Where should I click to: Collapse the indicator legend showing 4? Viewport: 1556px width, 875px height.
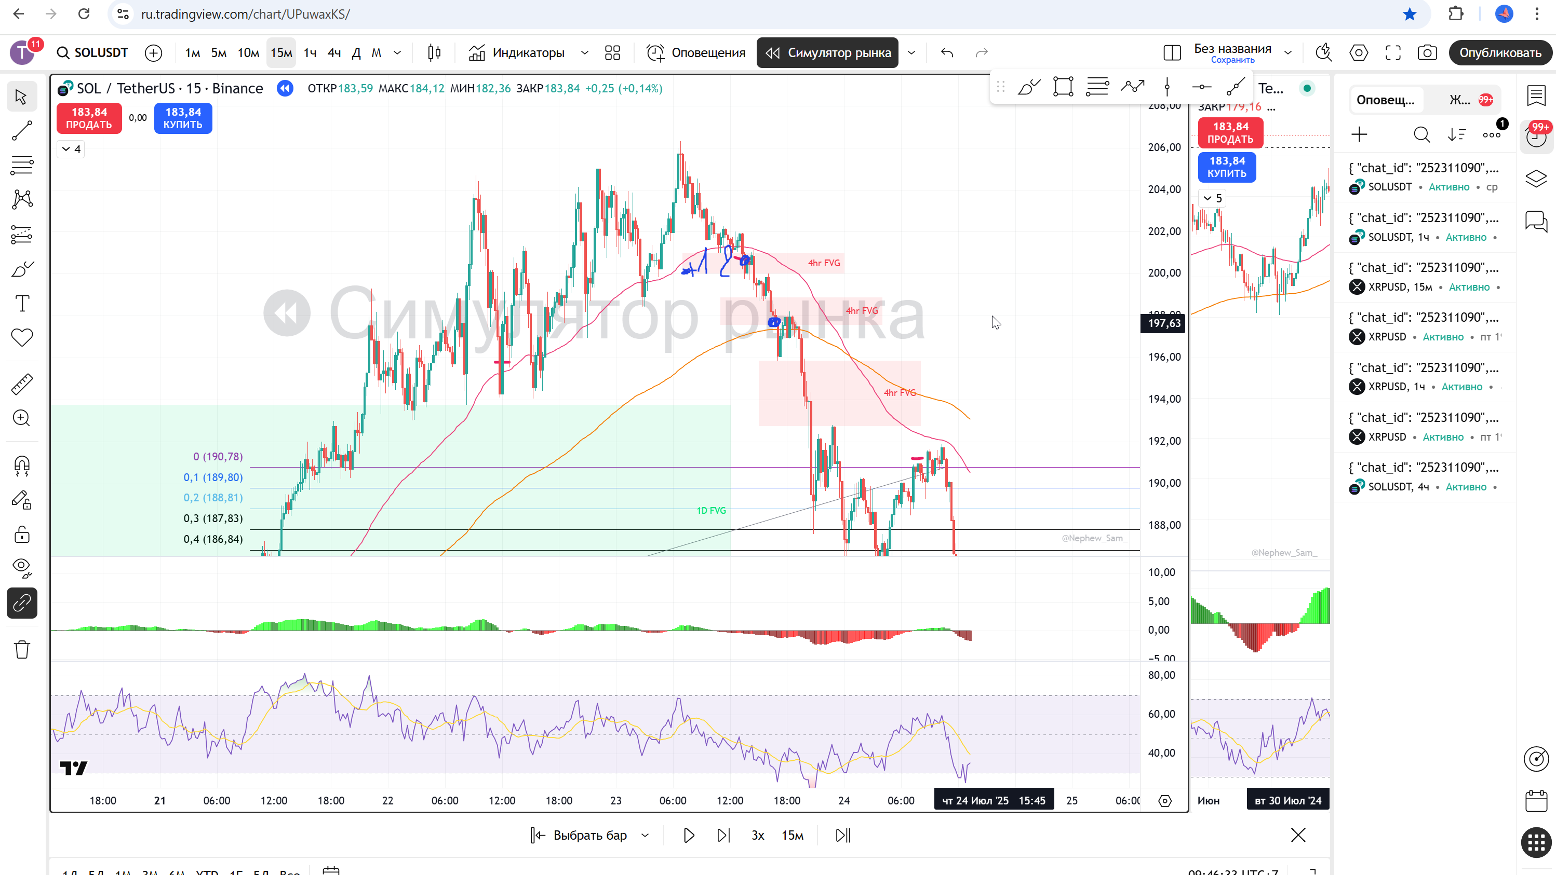pos(71,149)
